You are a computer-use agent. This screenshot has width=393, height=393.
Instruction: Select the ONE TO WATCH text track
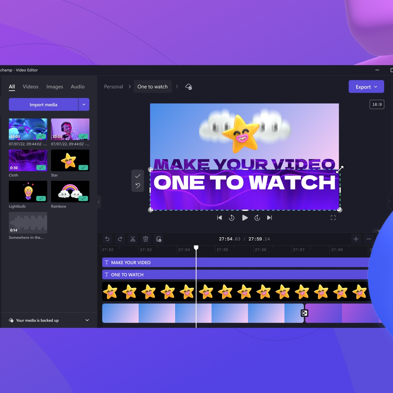pos(235,275)
